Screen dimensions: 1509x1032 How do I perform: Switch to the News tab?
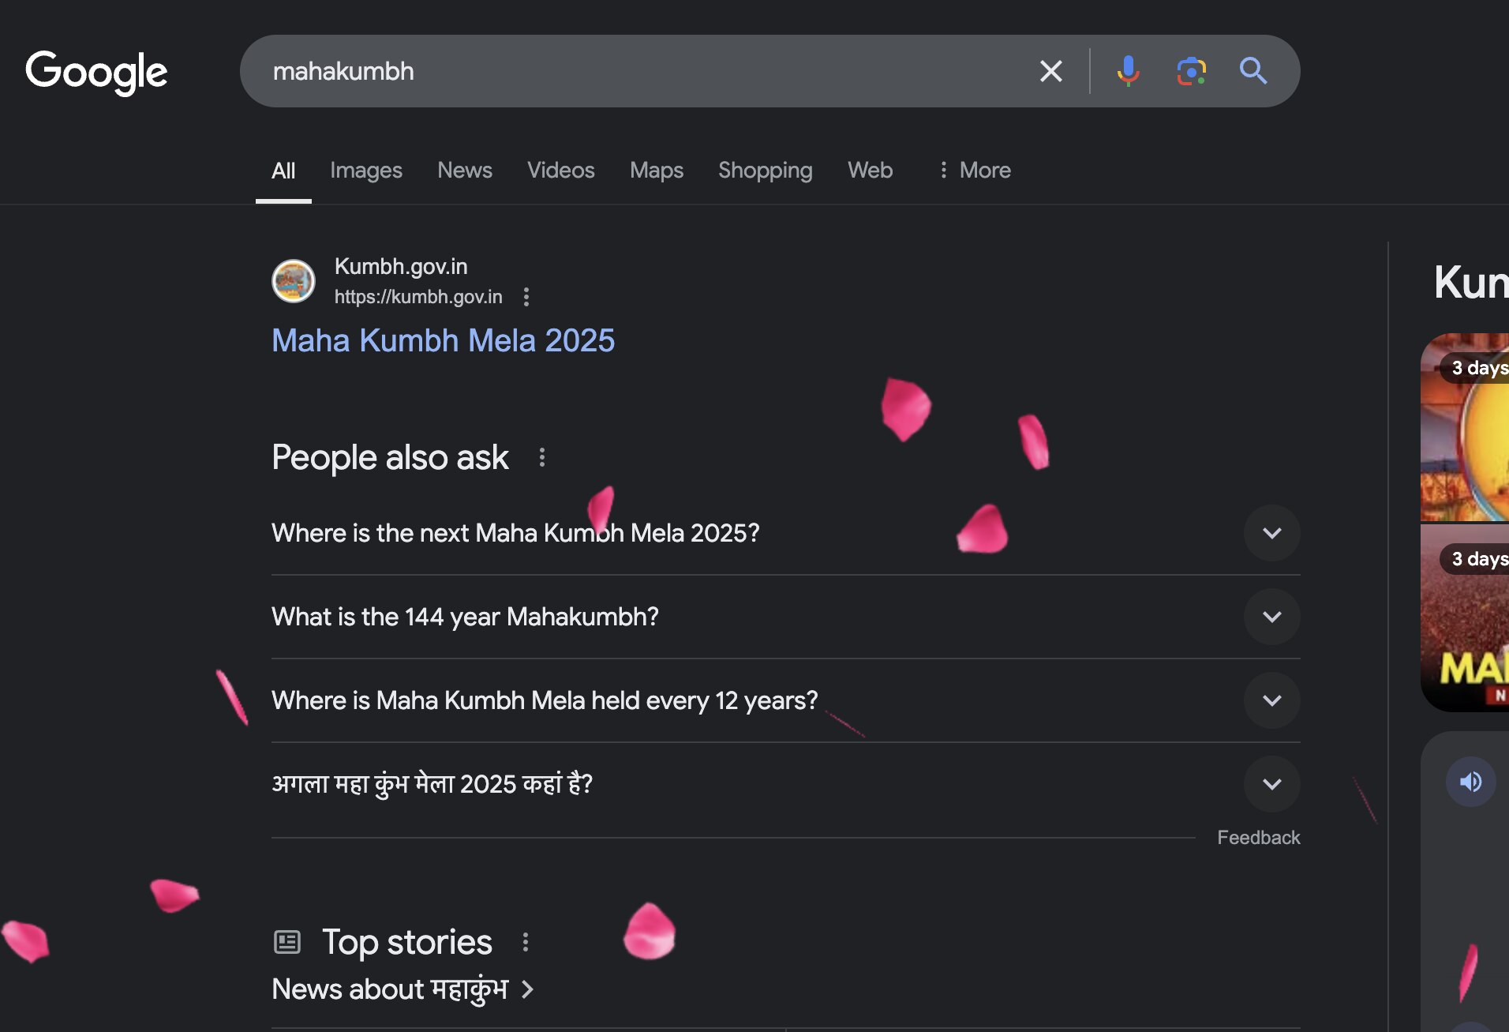coord(464,171)
